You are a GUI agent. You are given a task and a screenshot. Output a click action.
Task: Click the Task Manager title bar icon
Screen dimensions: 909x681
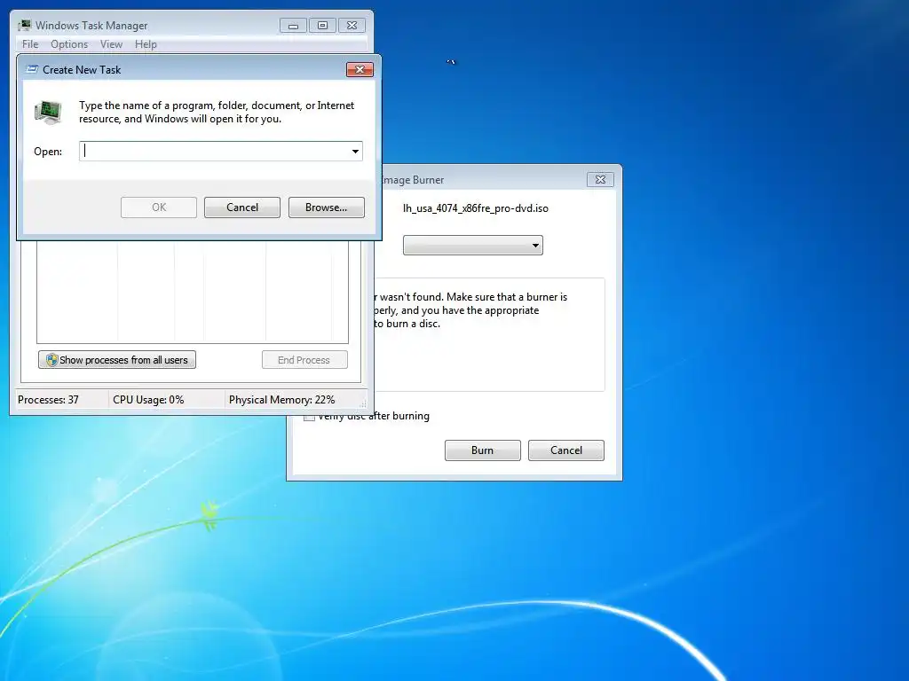pos(24,26)
